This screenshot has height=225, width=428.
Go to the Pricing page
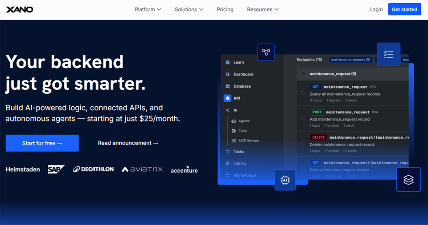225,9
